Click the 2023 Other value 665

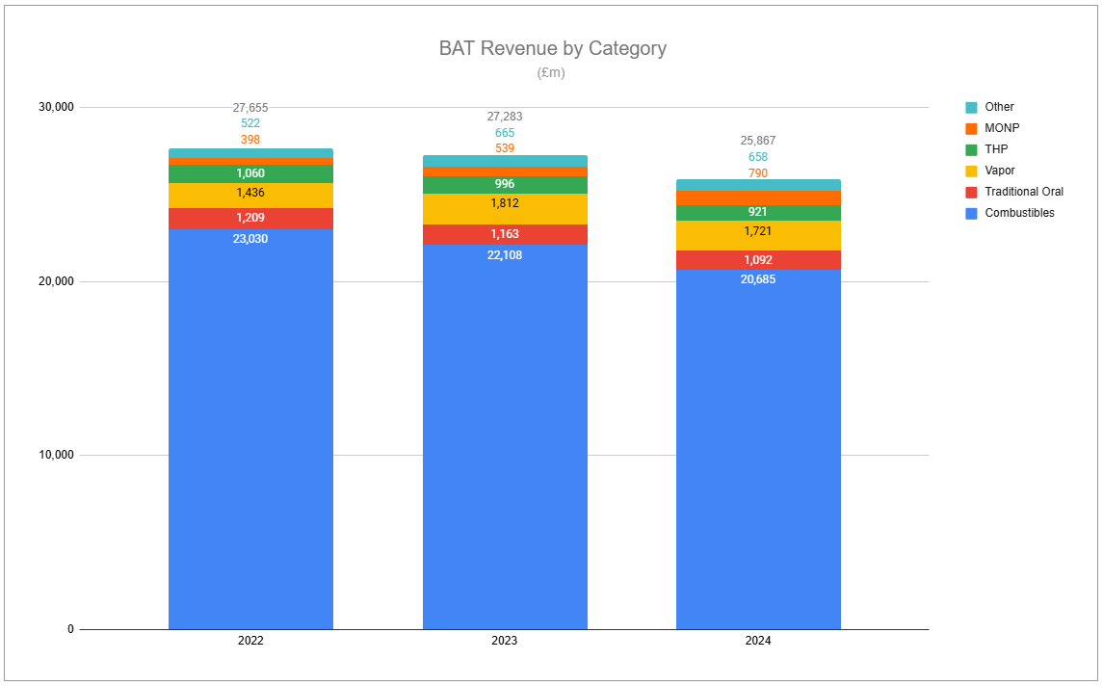[x=505, y=132]
